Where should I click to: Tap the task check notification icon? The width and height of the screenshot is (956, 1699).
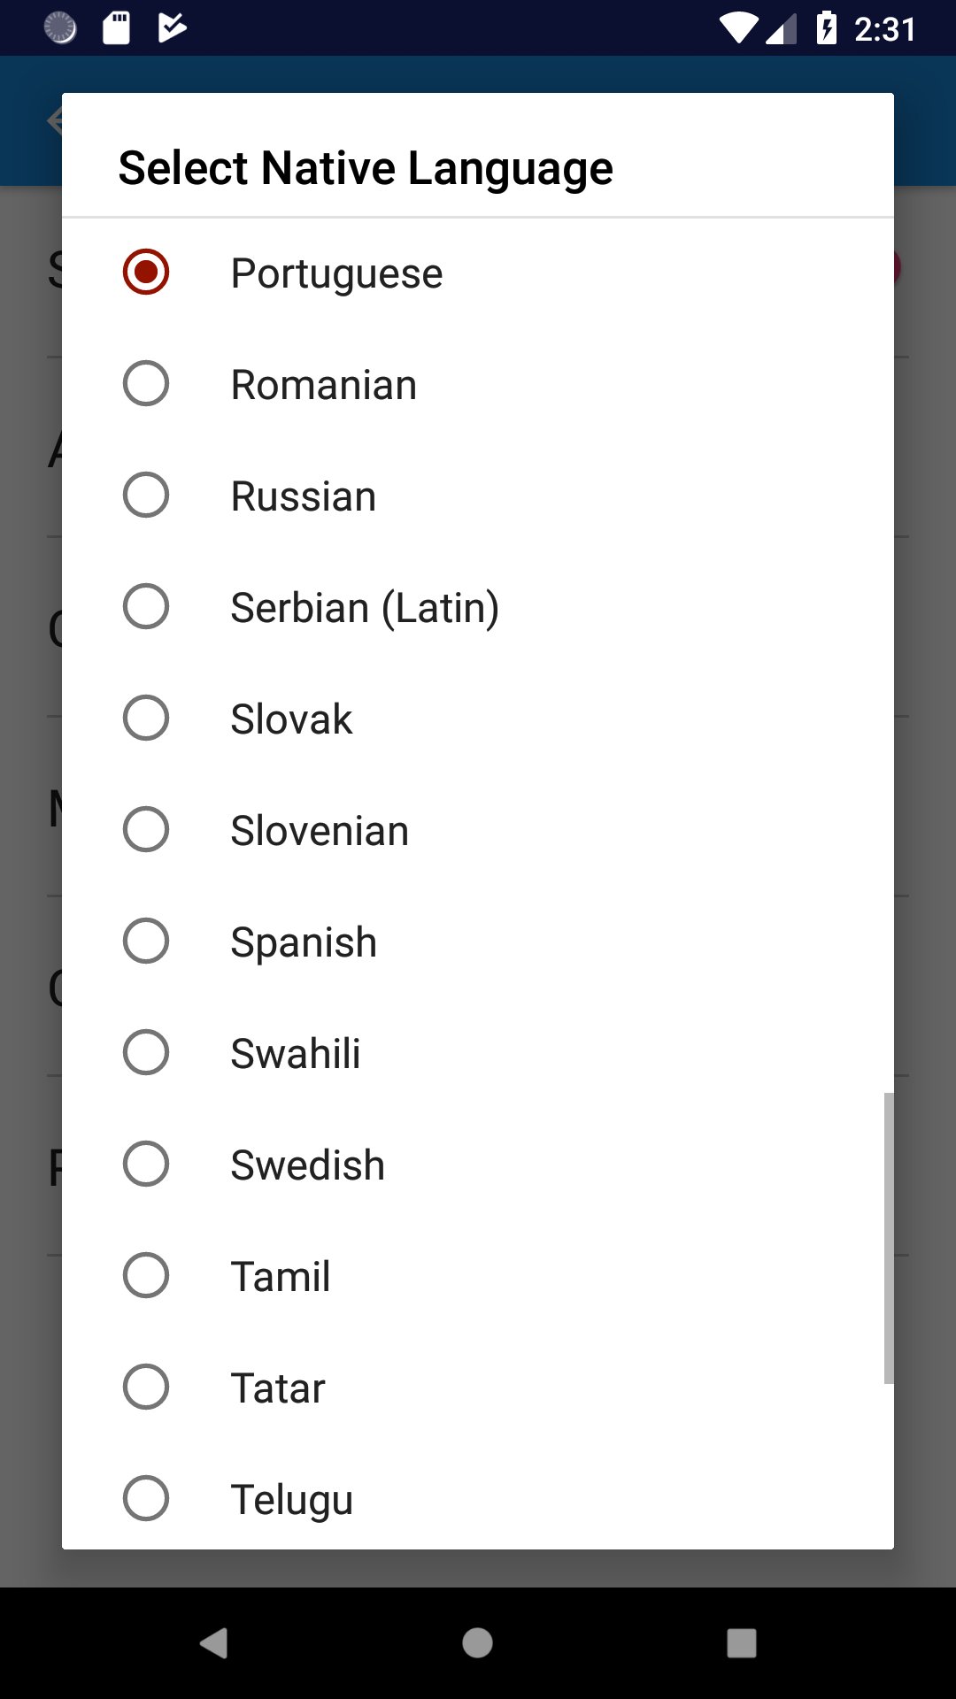(172, 28)
